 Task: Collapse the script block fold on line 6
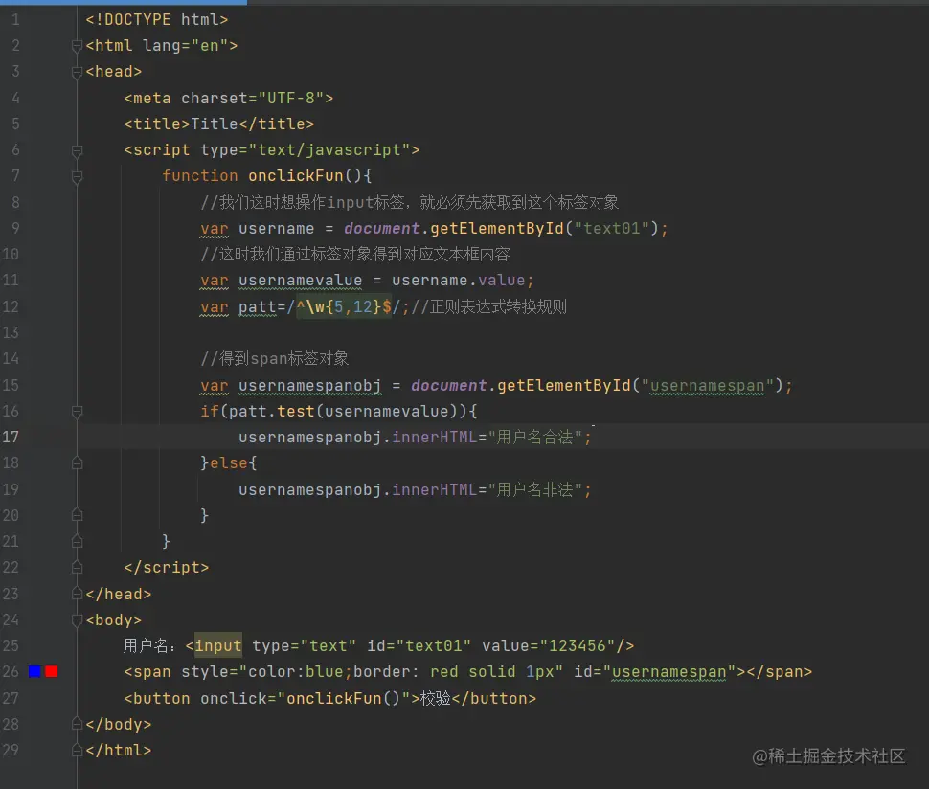pyautogui.click(x=77, y=150)
